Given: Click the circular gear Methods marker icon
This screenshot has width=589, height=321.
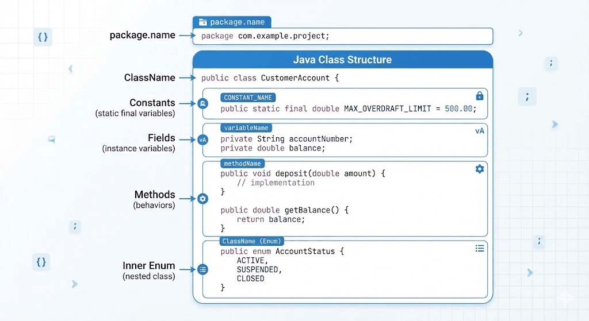Looking at the screenshot, I should tap(202, 199).
